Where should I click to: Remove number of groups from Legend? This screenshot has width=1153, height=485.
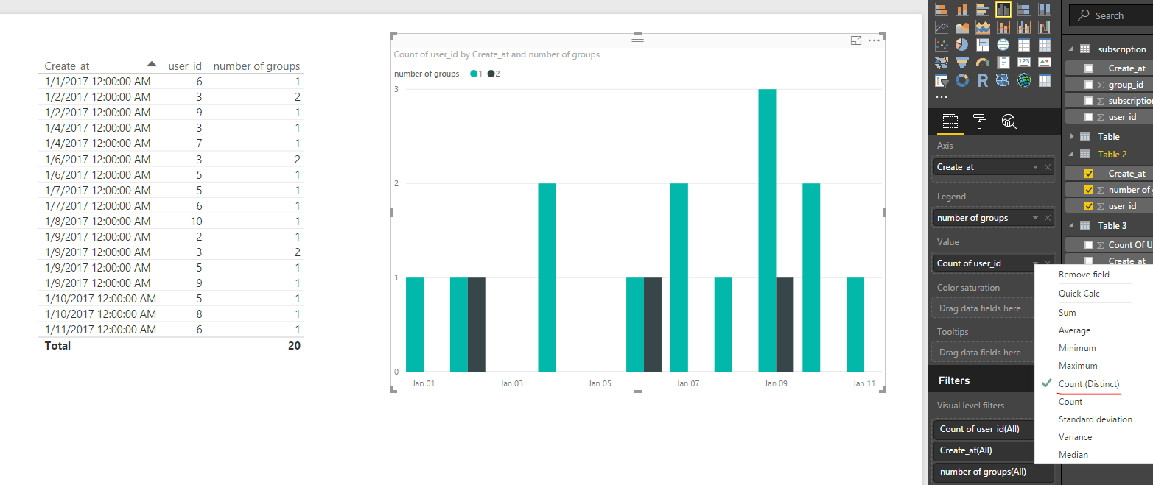(x=1048, y=218)
